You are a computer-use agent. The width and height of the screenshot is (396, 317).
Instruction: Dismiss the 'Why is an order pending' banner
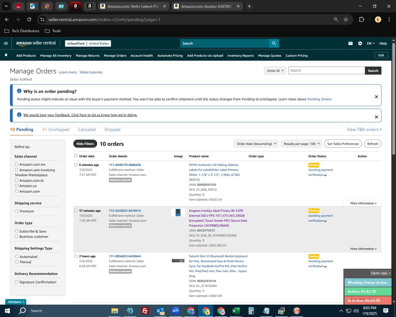377,97
